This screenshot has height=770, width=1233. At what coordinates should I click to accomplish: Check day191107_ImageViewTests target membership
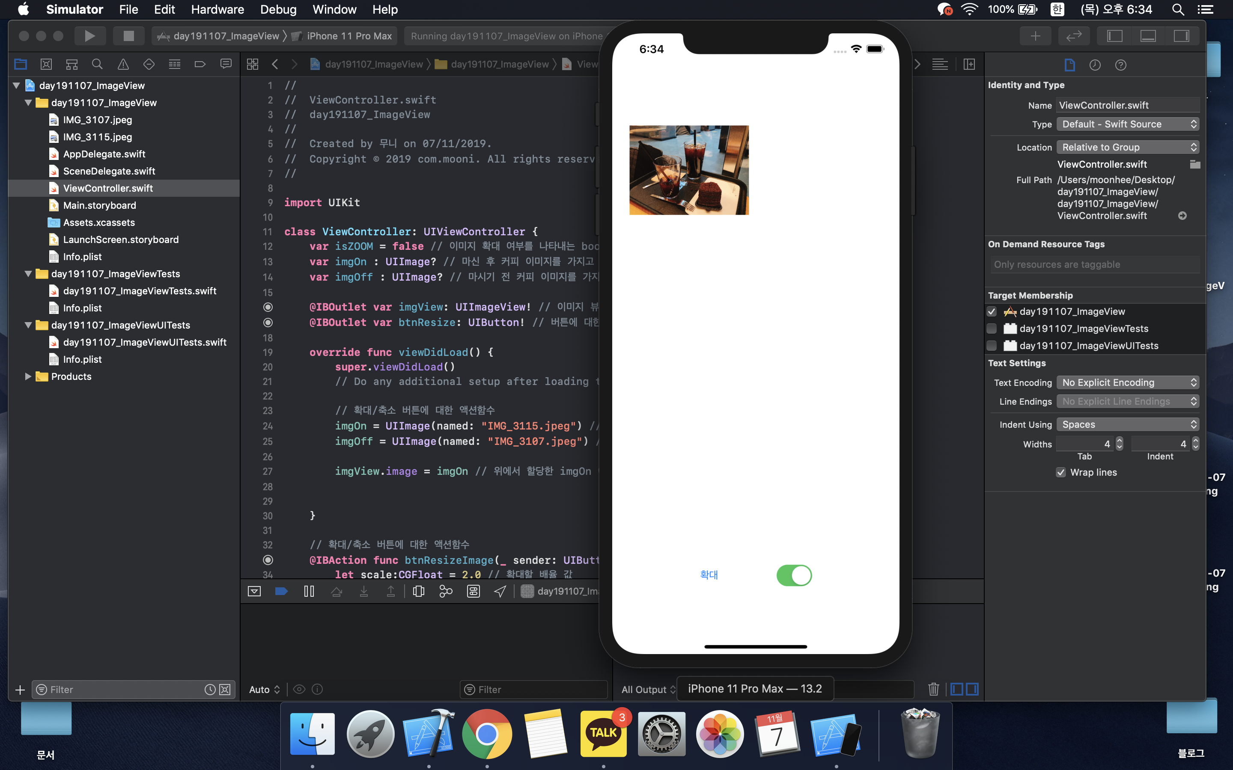992,329
